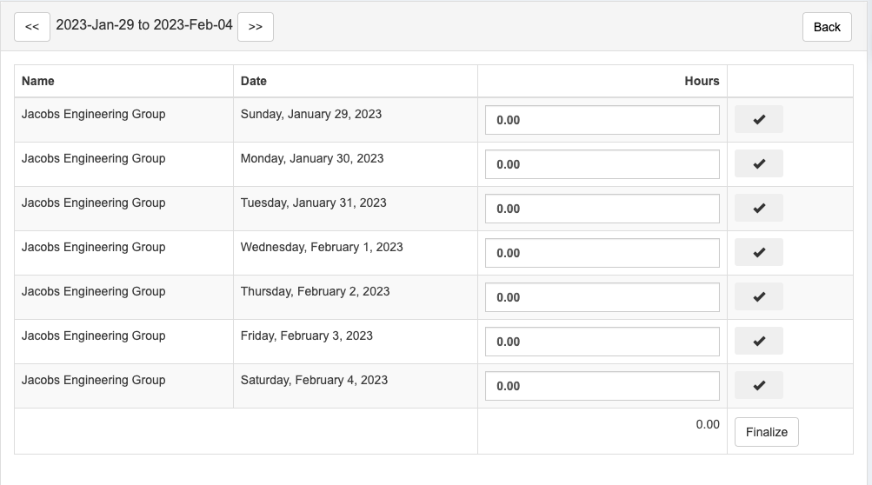Confirm hours for Monday, January 30 checkmark
The width and height of the screenshot is (872, 485).
point(759,163)
